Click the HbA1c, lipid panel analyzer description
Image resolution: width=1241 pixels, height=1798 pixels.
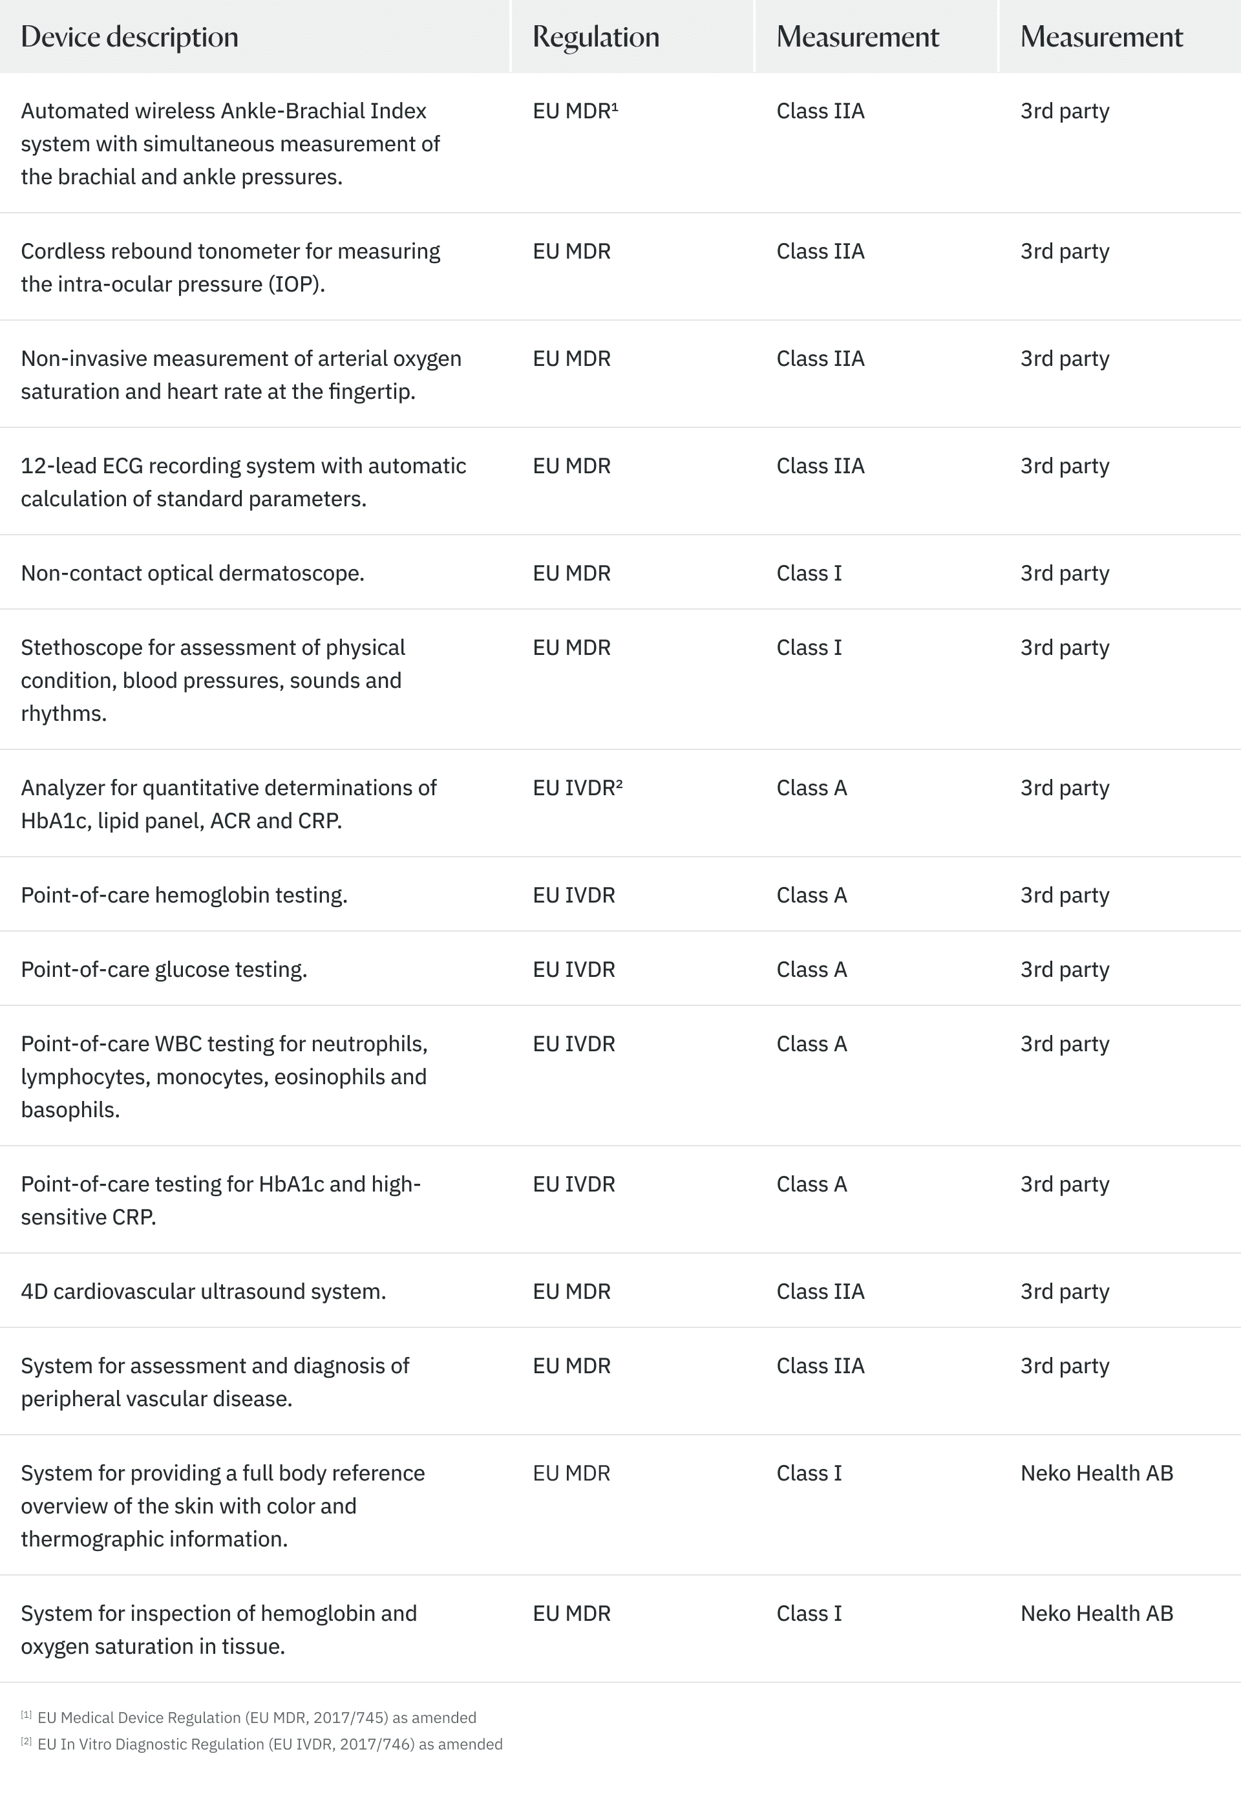[x=229, y=804]
